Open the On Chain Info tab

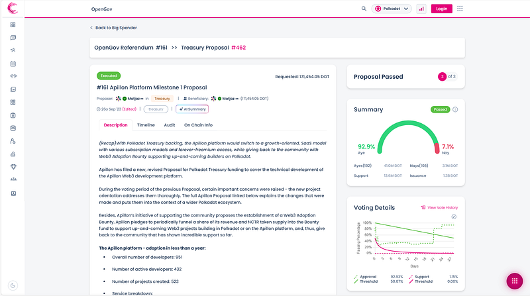point(198,125)
